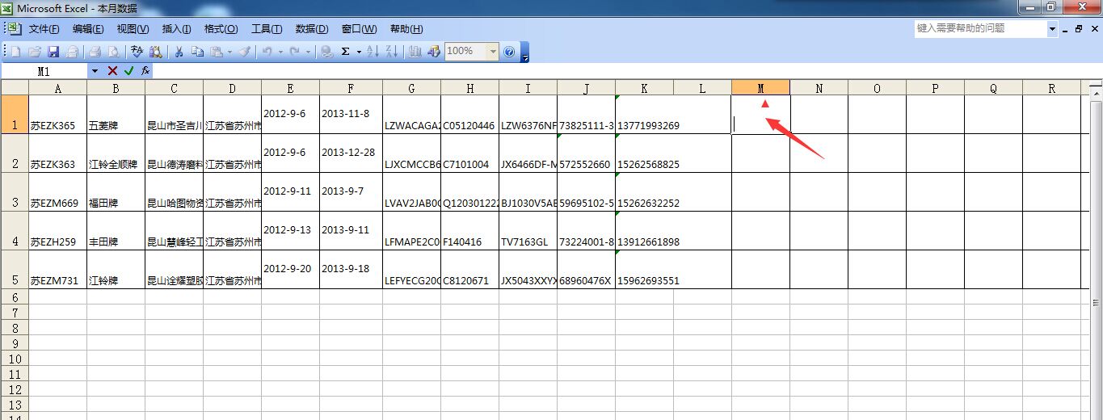Click the blue Help question mark icon
The width and height of the screenshot is (1103, 420).
pos(509,52)
